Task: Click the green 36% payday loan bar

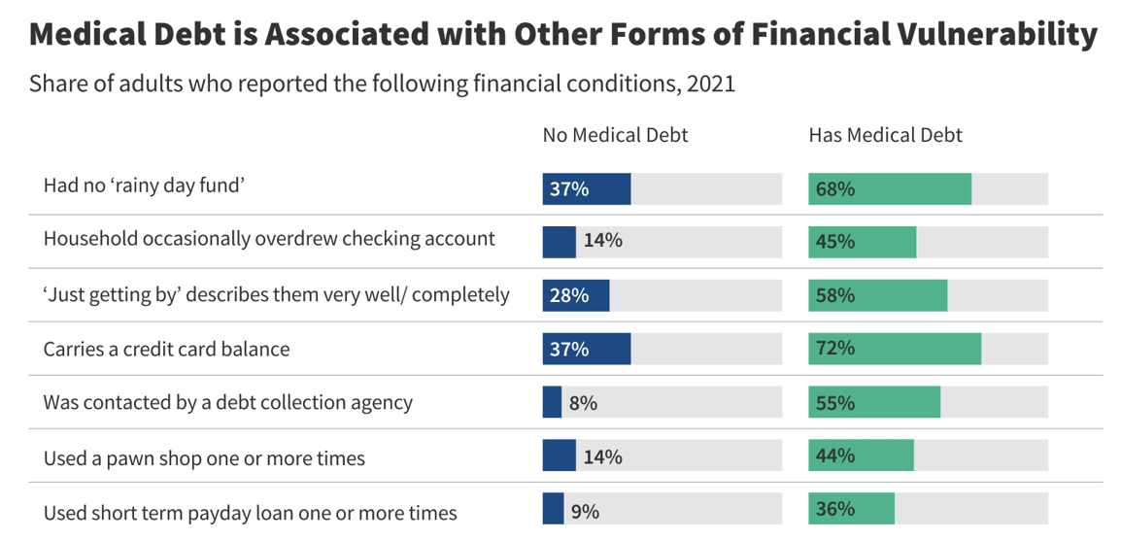Action: pos(851,509)
